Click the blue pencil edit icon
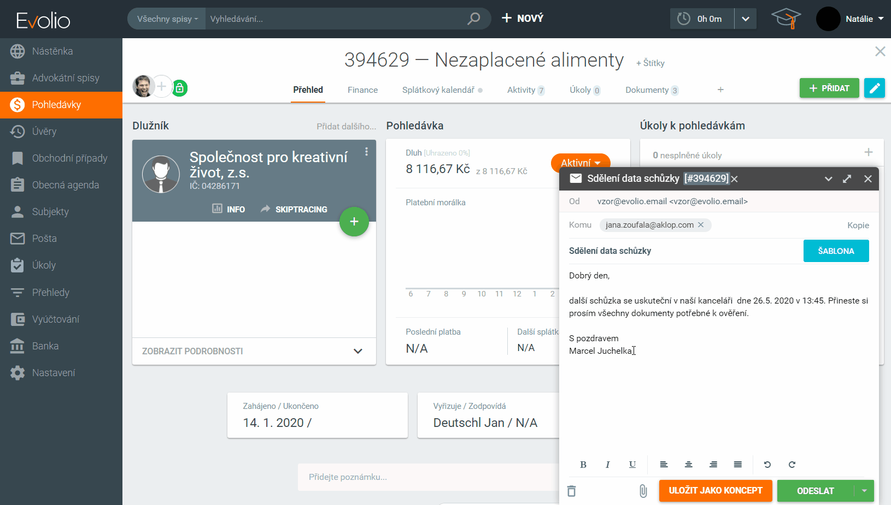This screenshot has height=505, width=891. tap(874, 88)
